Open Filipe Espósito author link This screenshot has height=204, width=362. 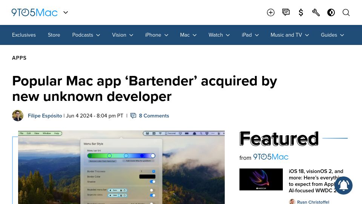click(45, 116)
